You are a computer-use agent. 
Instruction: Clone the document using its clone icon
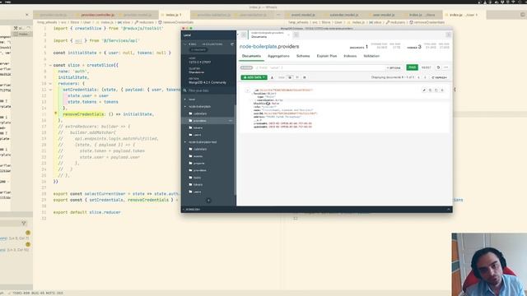point(436,90)
